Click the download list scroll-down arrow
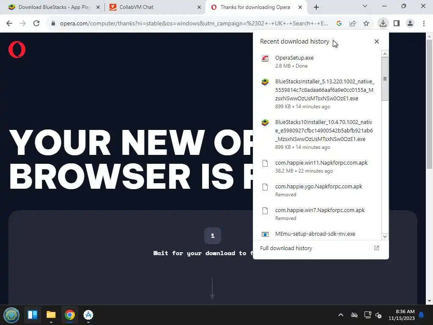The image size is (433, 325). 385,237
